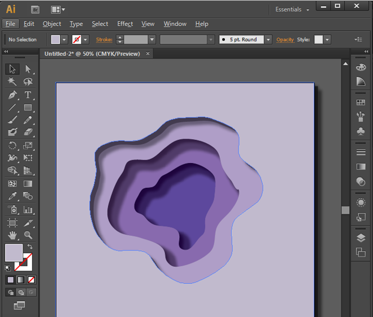Screen dimensions: 373x317
Task: Select the Artboard tool
Action: (12, 223)
